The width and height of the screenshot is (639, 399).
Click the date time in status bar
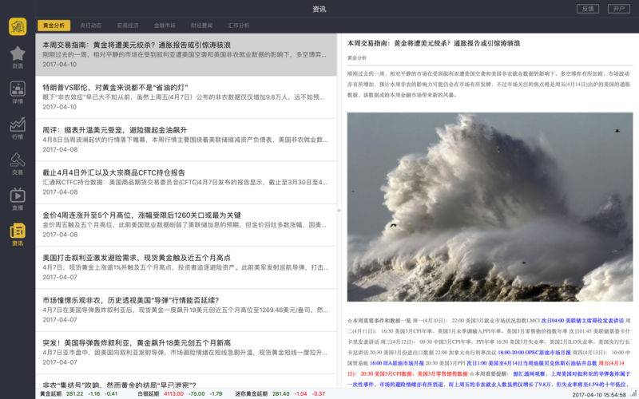(x=598, y=394)
